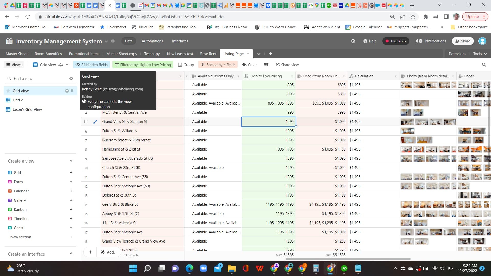Click the Share view button

pyautogui.click(x=287, y=65)
